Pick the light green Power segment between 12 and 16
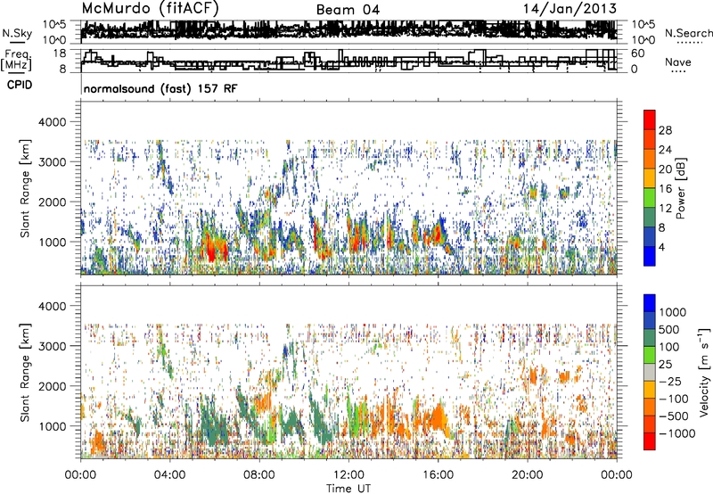Image resolution: width=713 pixels, height=494 pixels. tap(650, 197)
